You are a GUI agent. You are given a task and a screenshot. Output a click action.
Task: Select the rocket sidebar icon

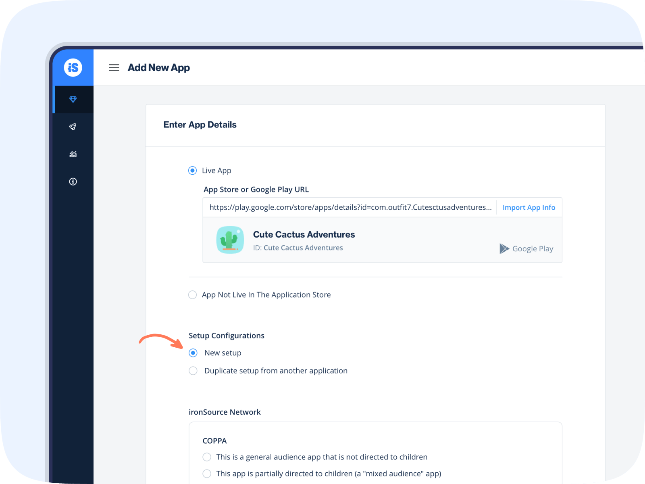click(x=73, y=127)
